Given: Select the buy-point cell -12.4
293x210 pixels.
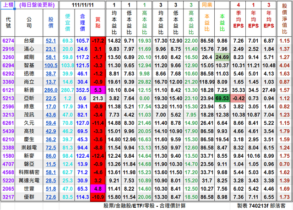Looking at the screenshot, I should (x=98, y=156).
